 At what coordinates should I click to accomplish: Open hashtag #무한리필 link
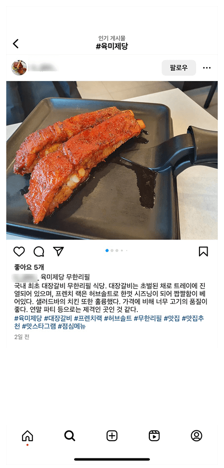(148, 318)
